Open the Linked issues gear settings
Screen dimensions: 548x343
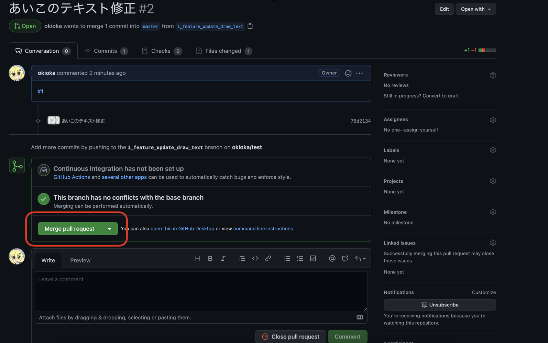pos(493,243)
